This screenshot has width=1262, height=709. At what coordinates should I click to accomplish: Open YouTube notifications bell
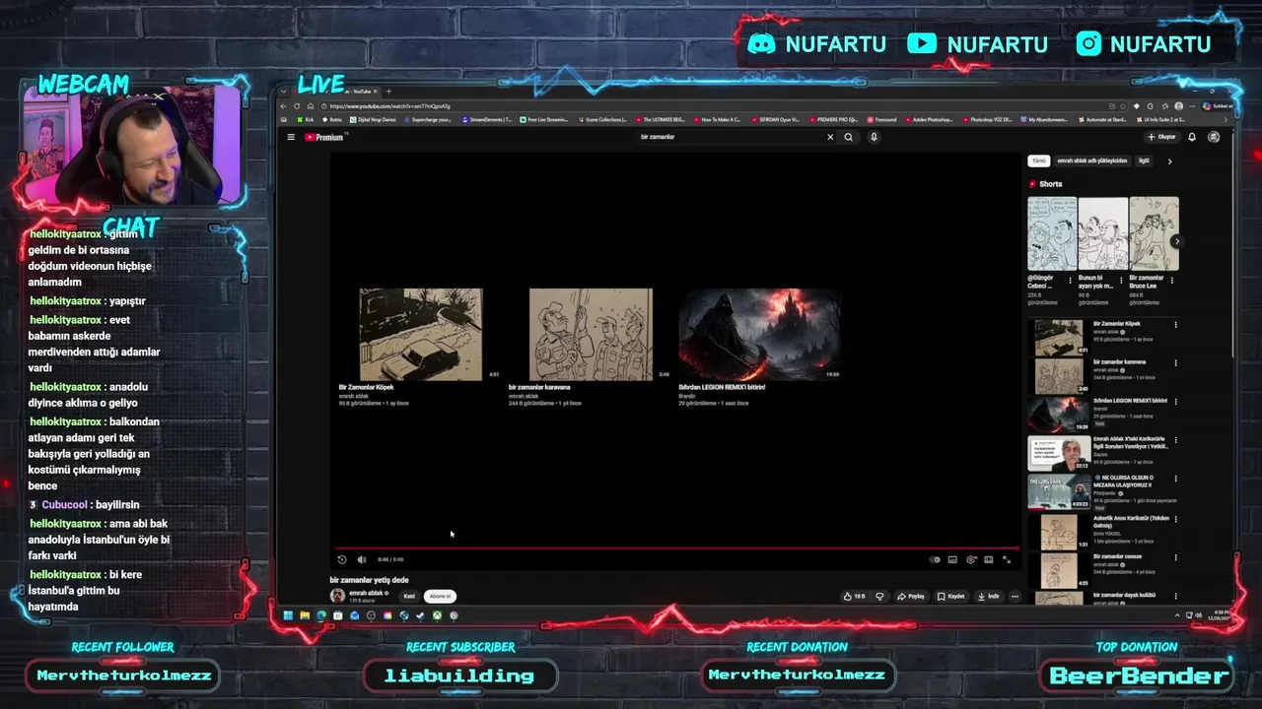1192,137
